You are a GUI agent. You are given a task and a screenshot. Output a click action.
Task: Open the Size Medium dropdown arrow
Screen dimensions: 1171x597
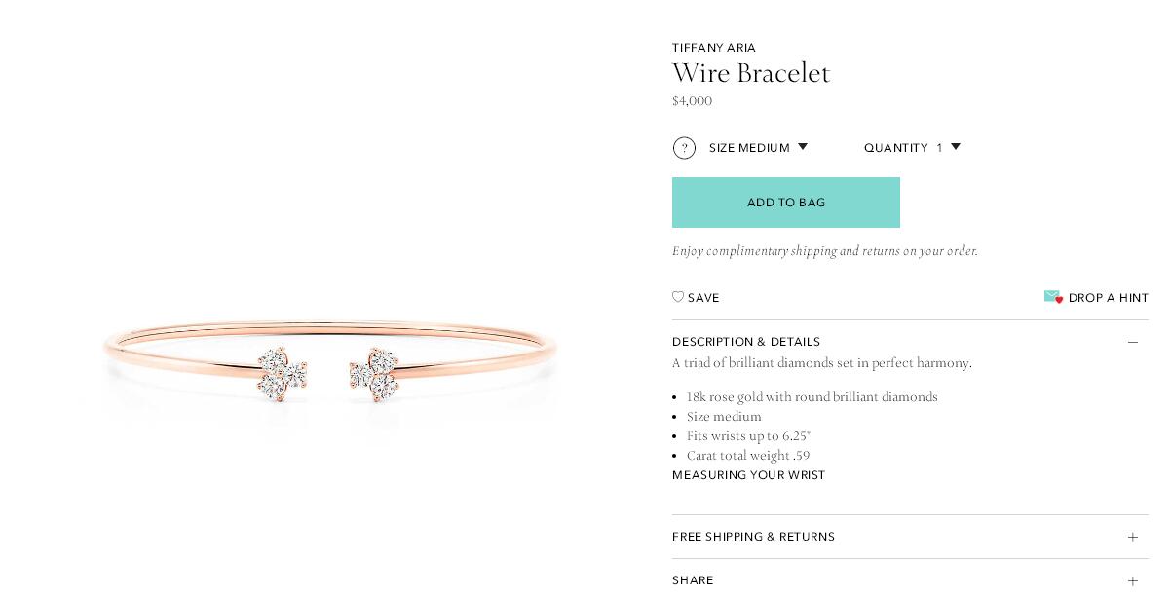[803, 147]
